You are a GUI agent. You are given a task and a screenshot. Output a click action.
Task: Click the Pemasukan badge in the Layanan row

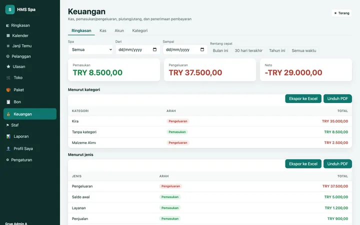coord(170,208)
